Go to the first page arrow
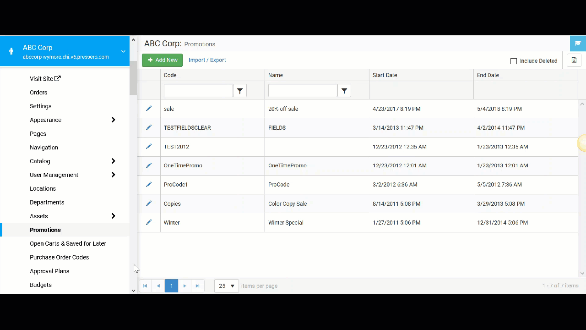The width and height of the screenshot is (586, 330). tap(145, 286)
